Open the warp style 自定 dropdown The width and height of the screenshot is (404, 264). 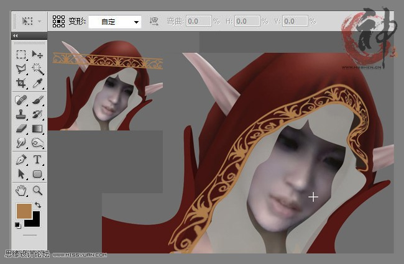[115, 22]
